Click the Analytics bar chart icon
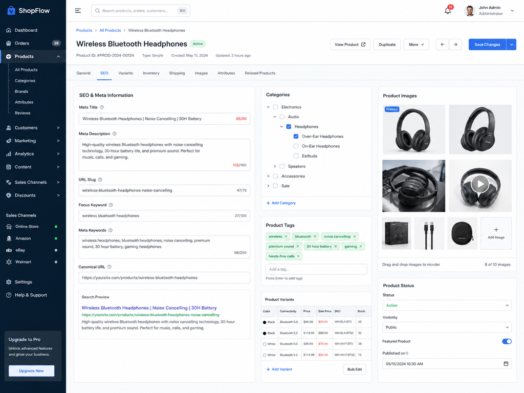Viewport: 524px width, 393px height. (x=9, y=154)
